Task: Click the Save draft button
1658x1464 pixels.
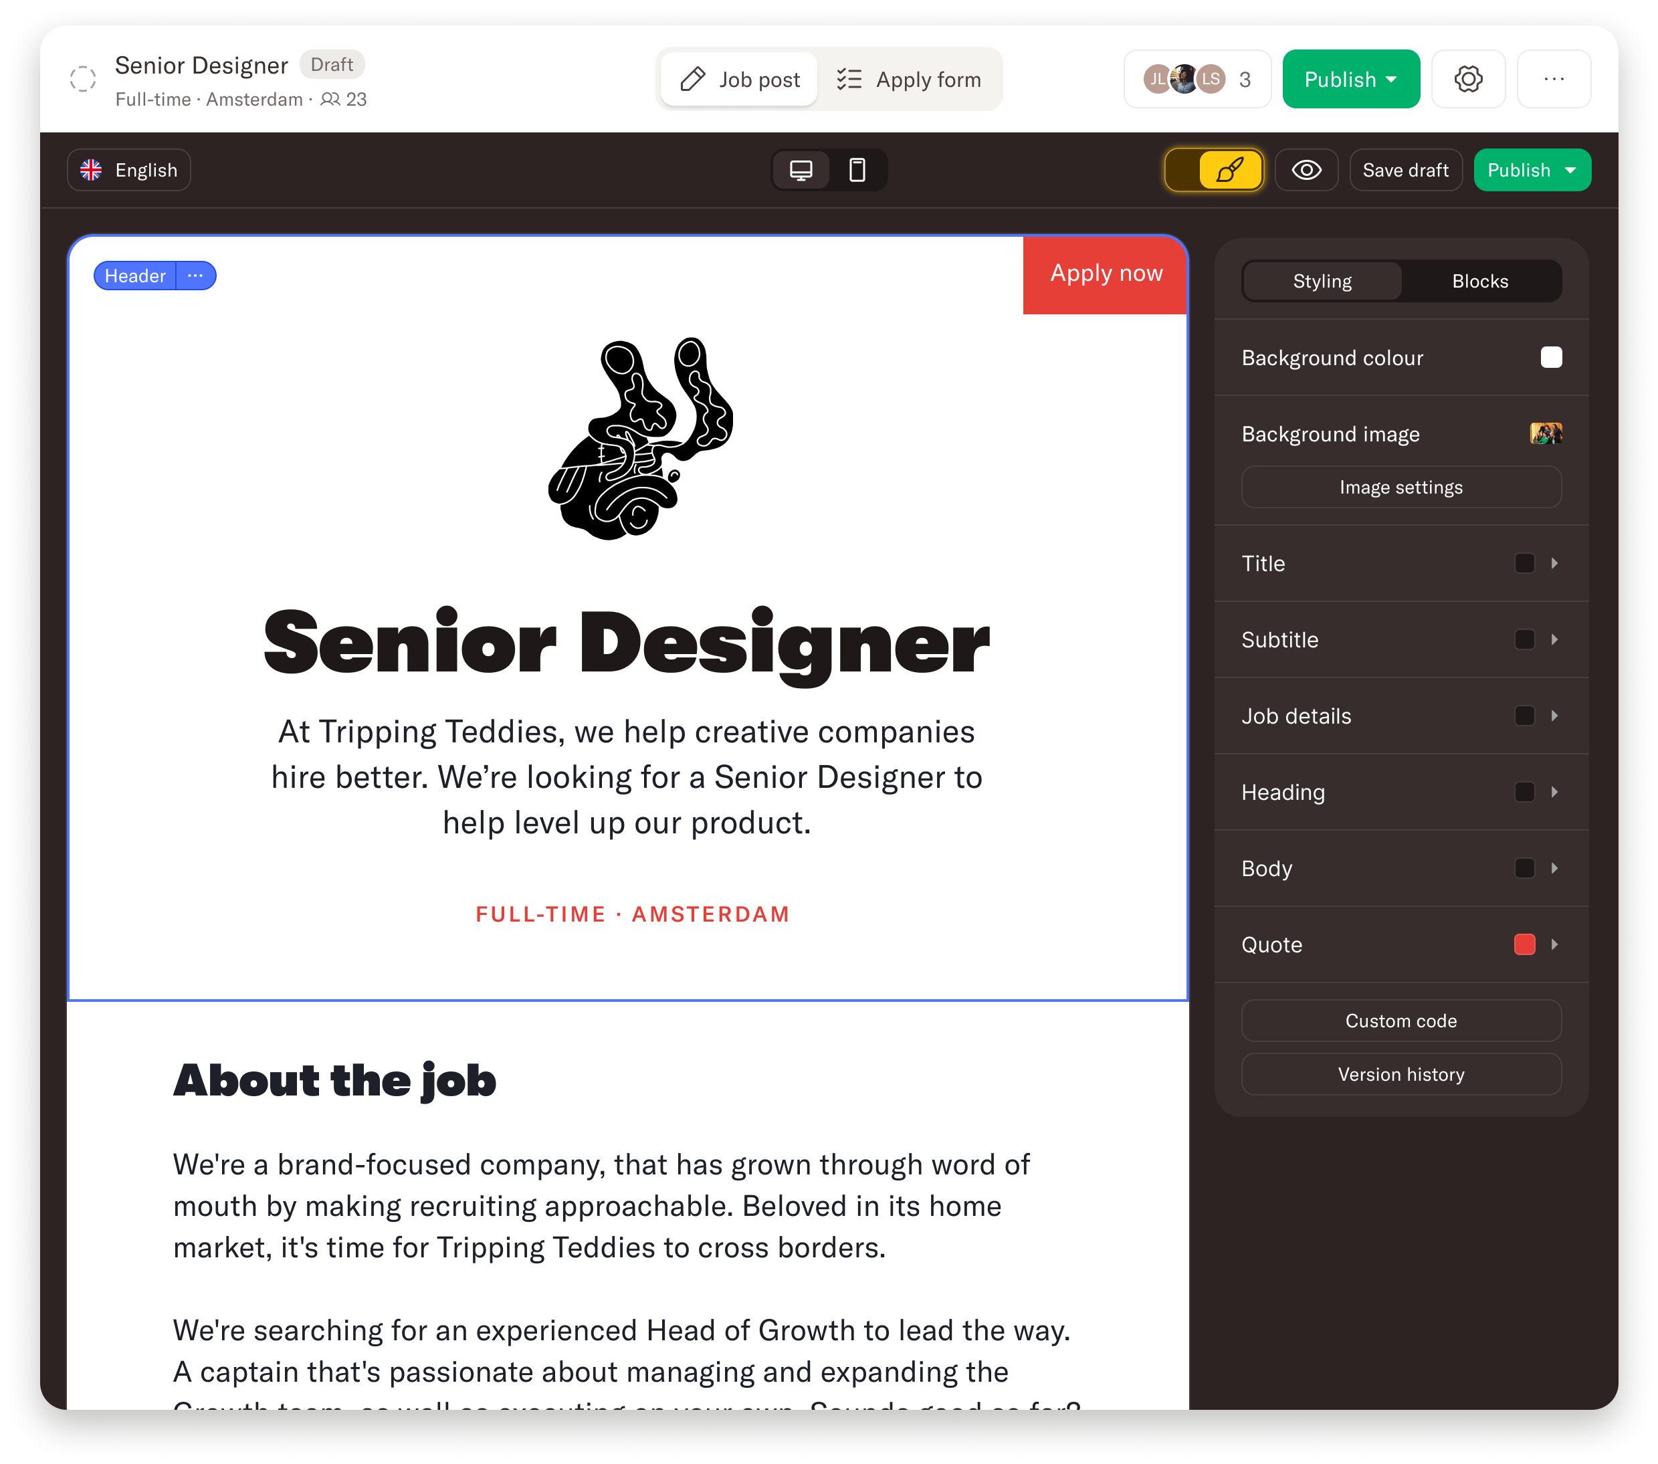Action: coord(1405,171)
